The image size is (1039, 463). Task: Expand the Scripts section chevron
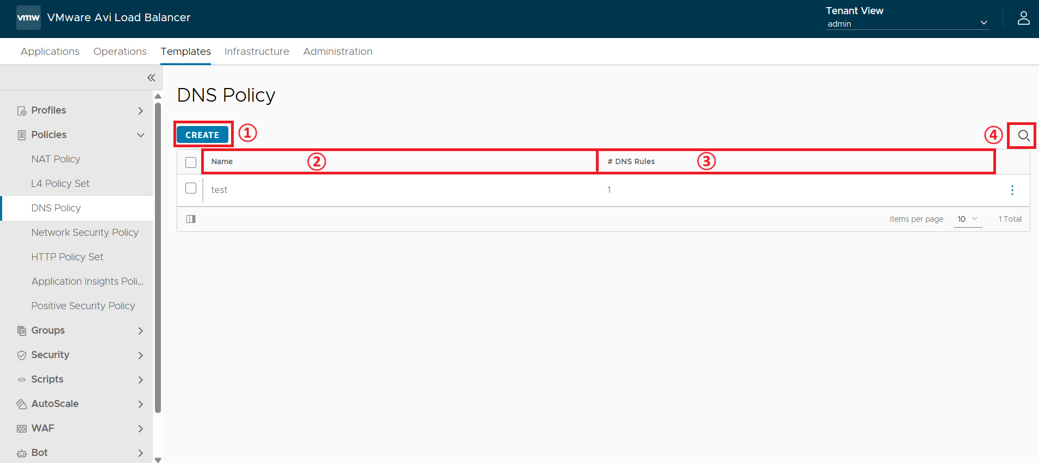[141, 379]
